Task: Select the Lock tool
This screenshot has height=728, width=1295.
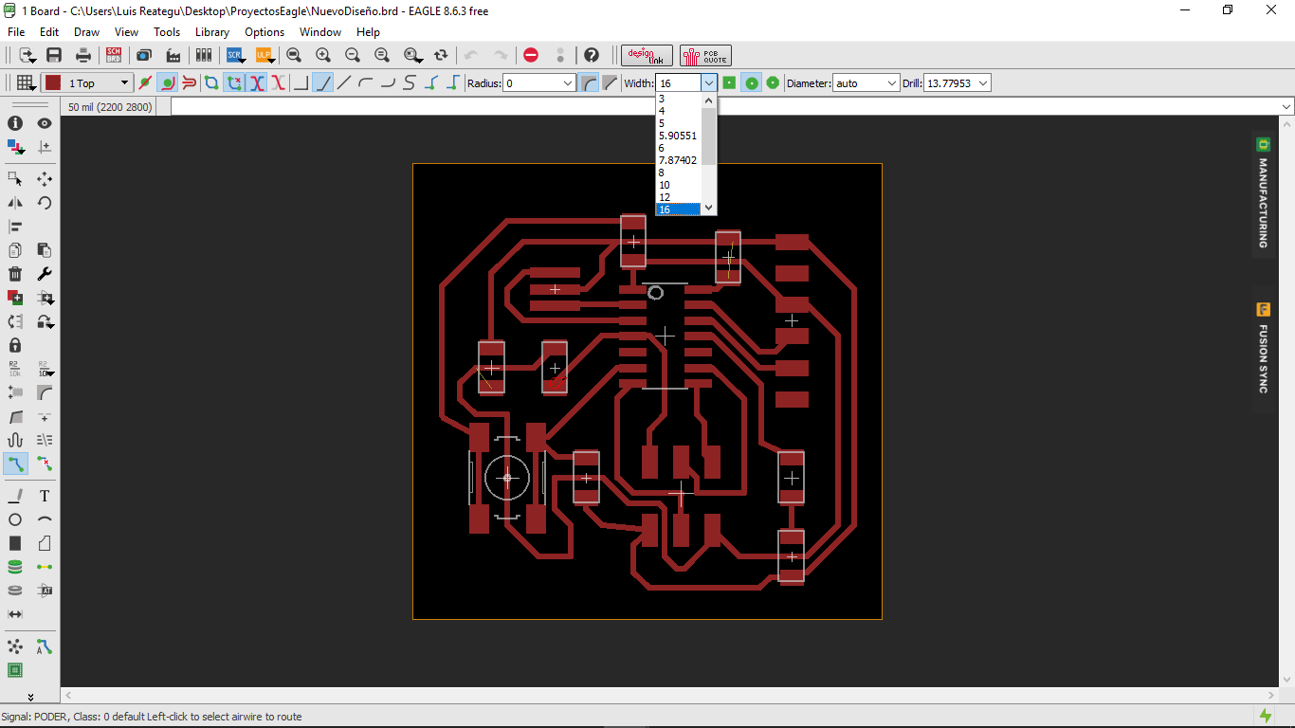Action: [15, 345]
